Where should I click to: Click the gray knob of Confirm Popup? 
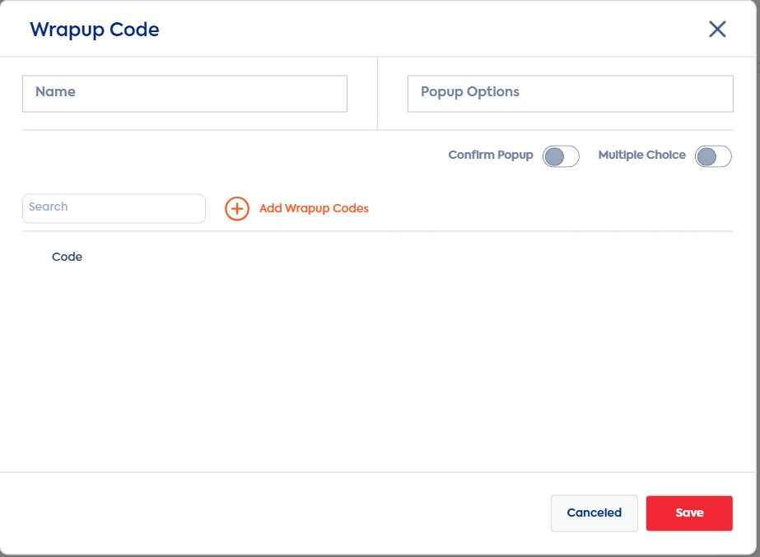[x=554, y=156]
